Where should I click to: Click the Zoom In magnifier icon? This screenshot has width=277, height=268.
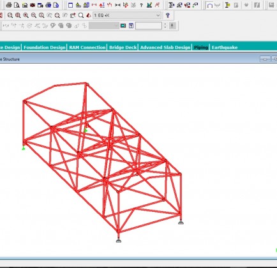(x=26, y=15)
